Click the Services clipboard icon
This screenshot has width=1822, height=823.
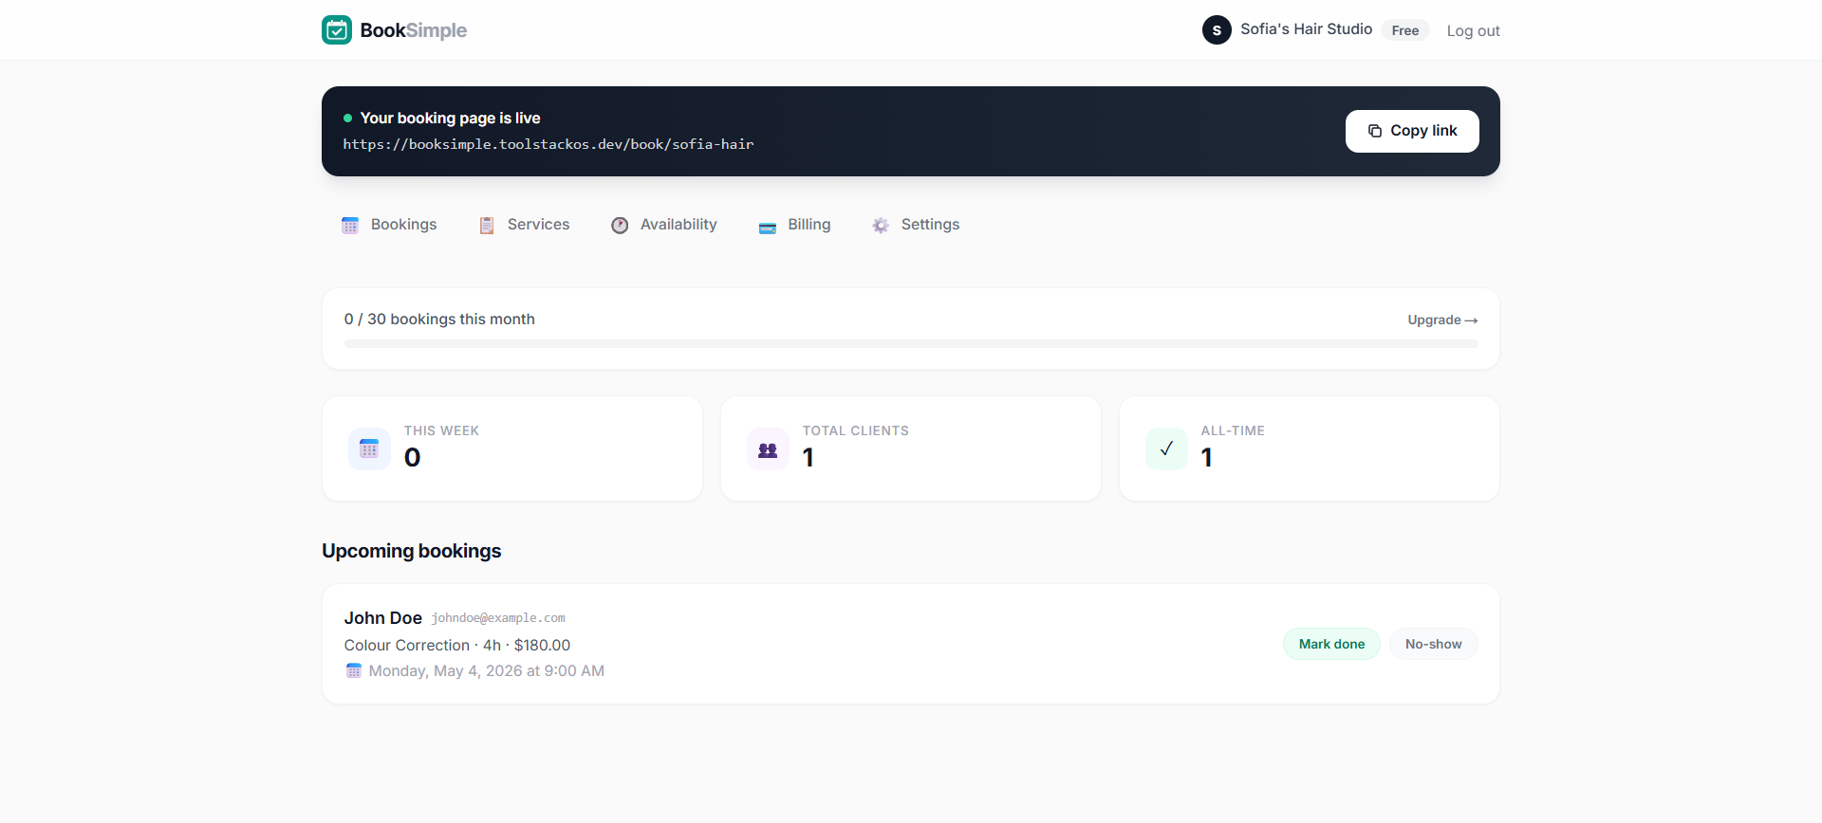[x=487, y=225]
